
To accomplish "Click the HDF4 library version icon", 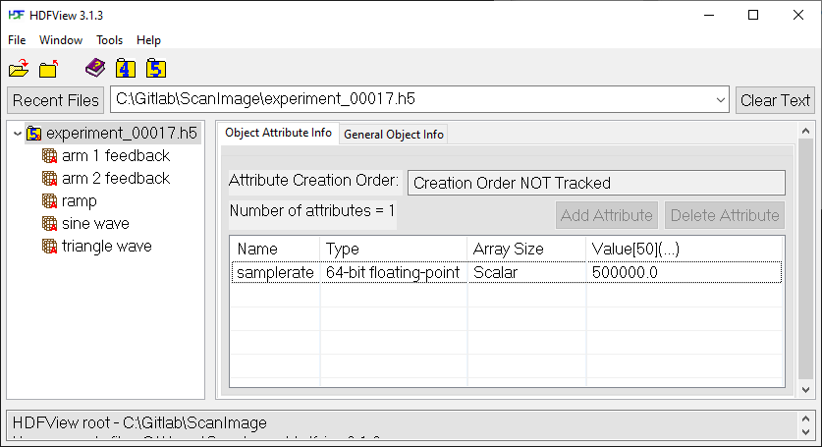I will click(x=126, y=68).
